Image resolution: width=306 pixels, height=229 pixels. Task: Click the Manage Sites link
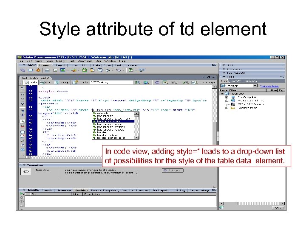tap(269, 86)
